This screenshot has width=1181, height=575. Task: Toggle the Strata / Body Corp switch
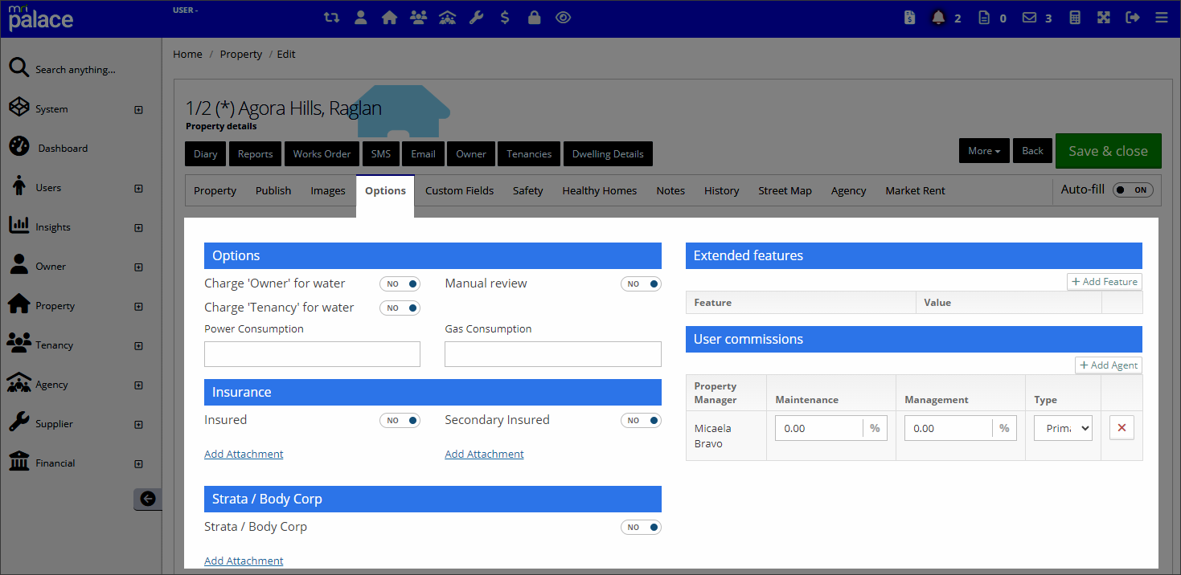point(641,527)
